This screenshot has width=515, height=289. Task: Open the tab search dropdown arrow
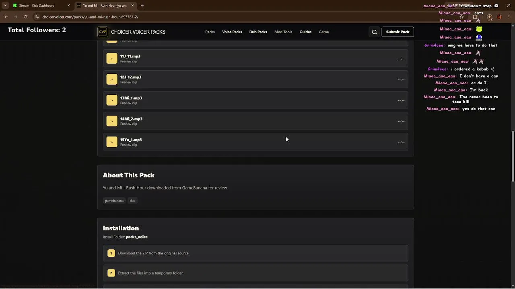(x=5, y=6)
